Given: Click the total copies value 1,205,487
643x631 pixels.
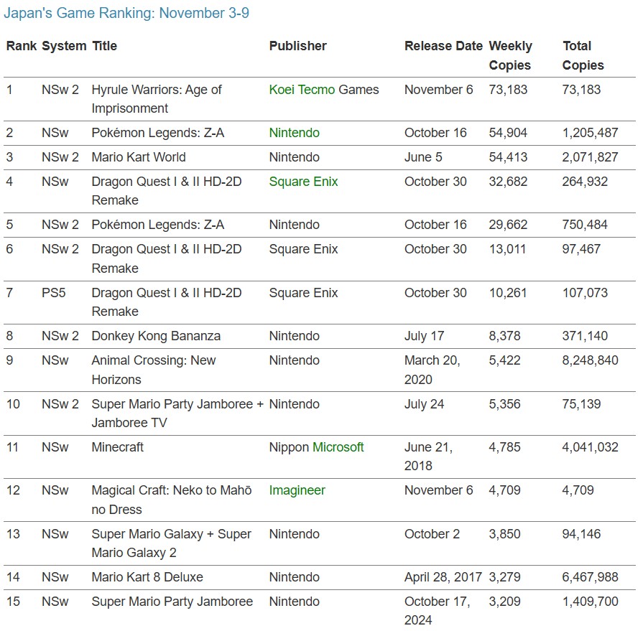Looking at the screenshot, I should 590,133.
